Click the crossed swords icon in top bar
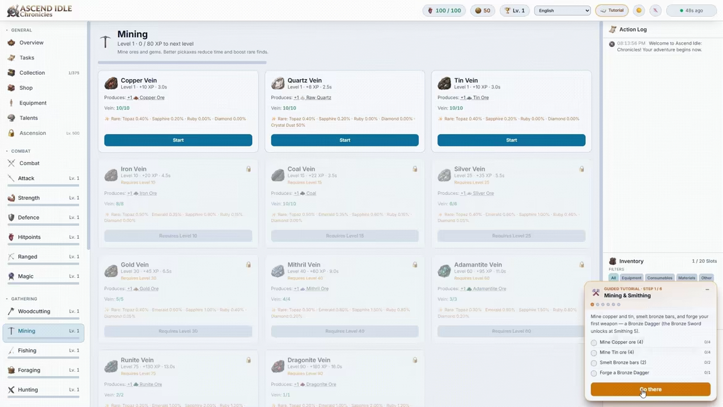This screenshot has width=723, height=407. pyautogui.click(x=655, y=10)
